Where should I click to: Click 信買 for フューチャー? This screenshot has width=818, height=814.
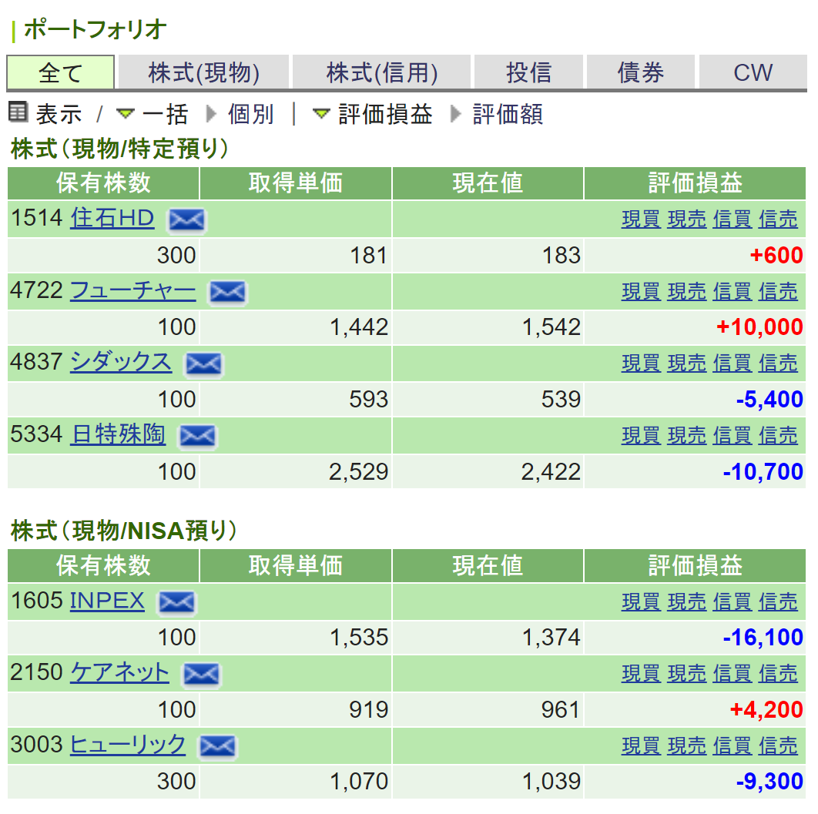733,291
